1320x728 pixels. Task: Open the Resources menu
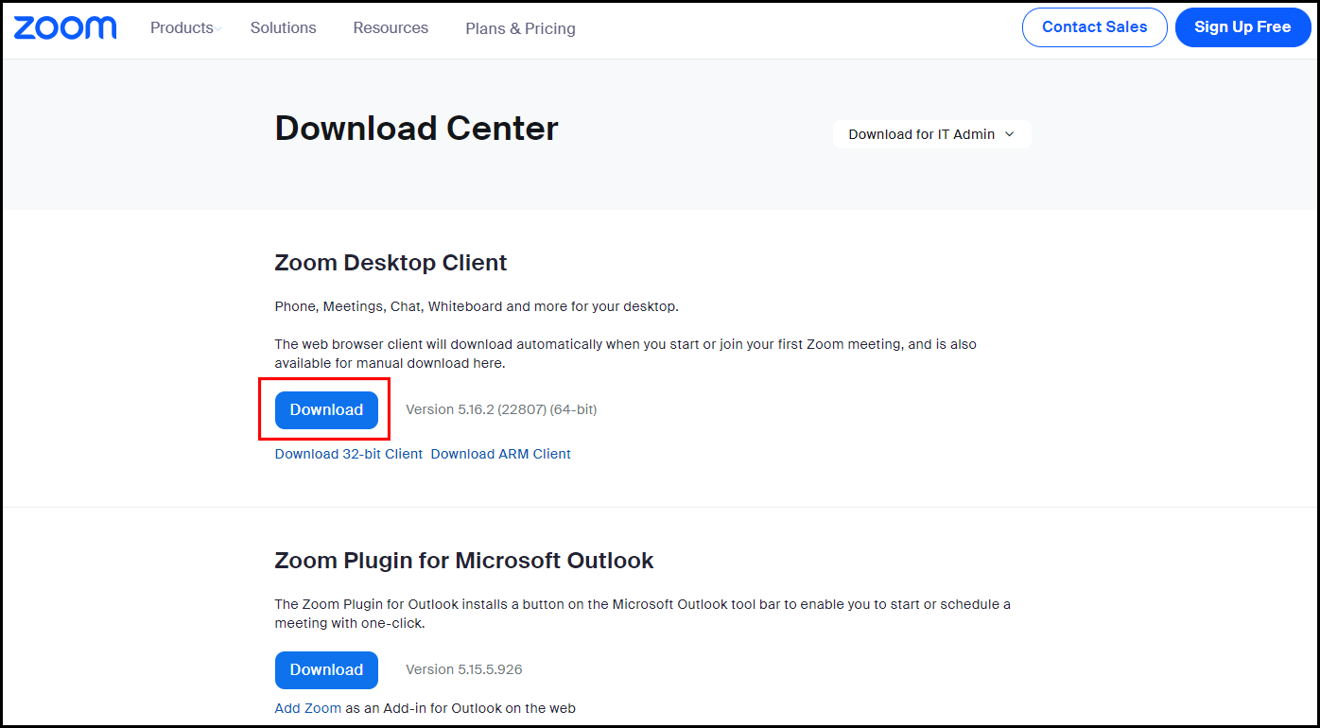391,28
